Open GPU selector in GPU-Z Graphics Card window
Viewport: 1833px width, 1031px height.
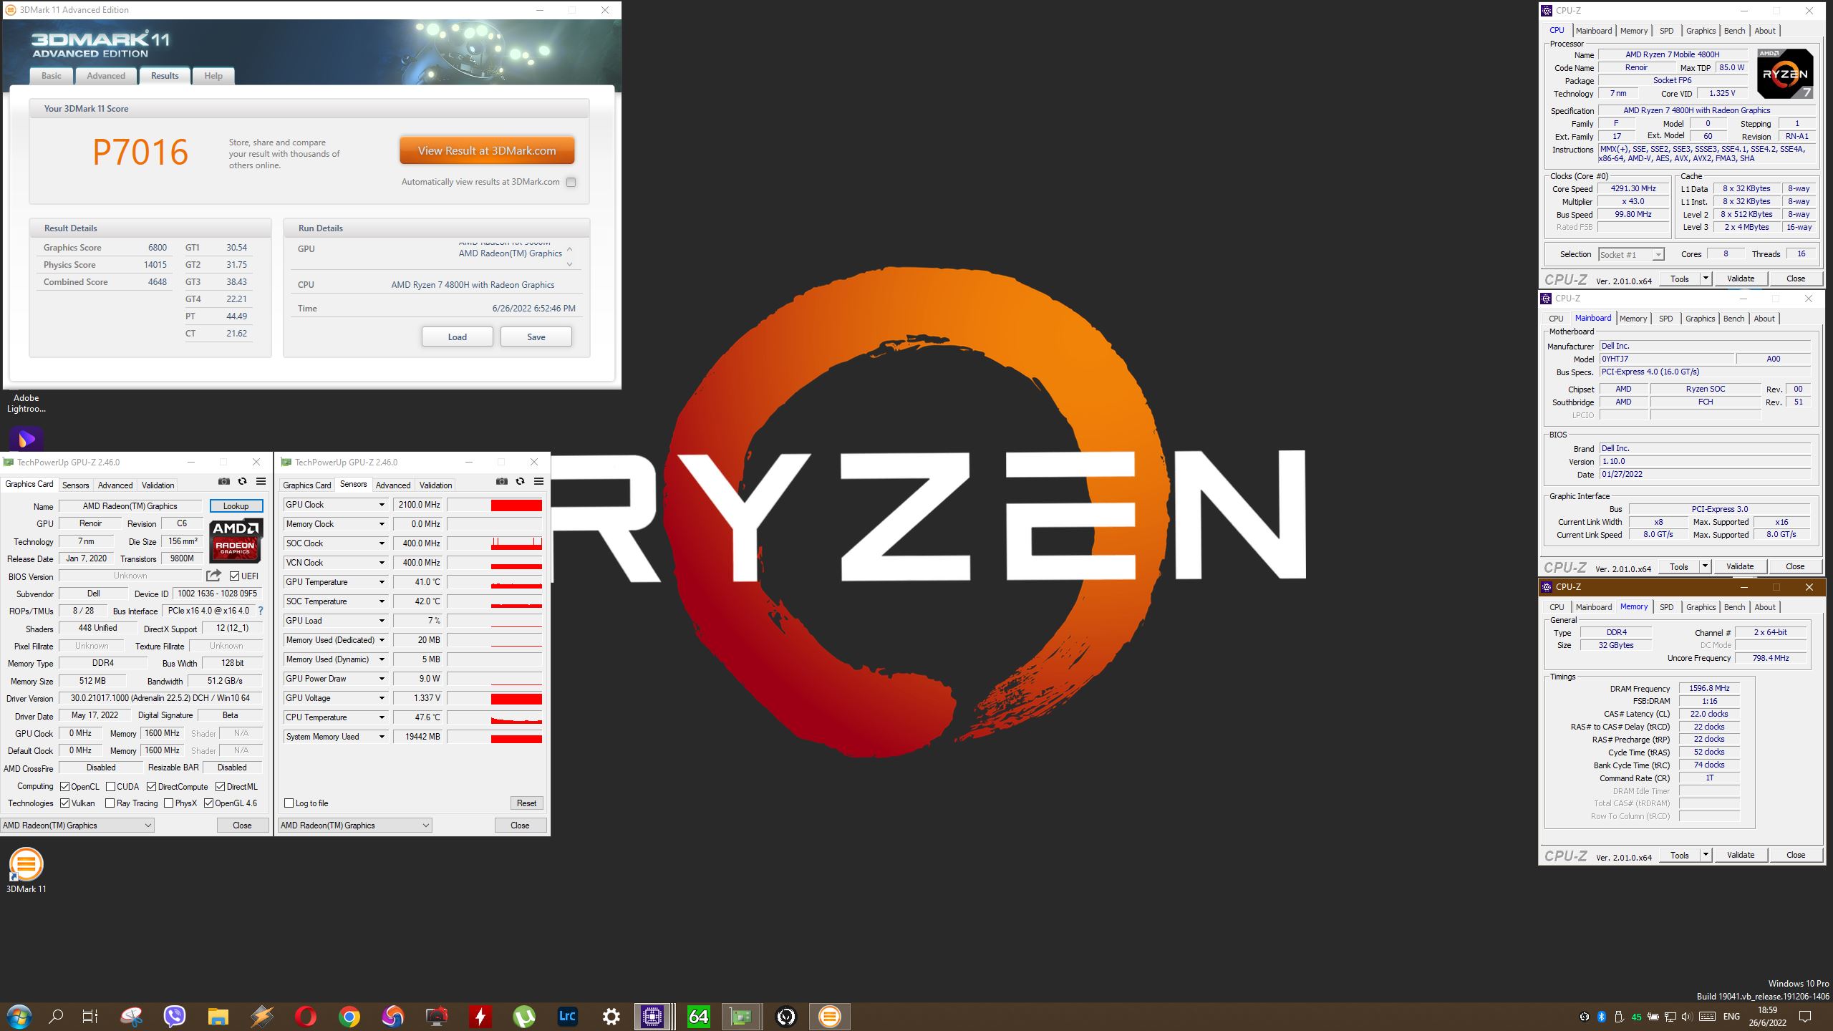[x=77, y=825]
